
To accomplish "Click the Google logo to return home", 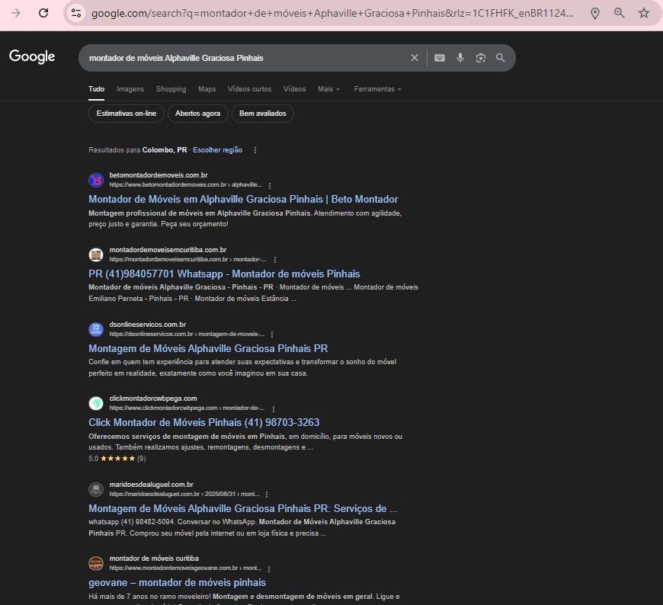I will click(31, 56).
